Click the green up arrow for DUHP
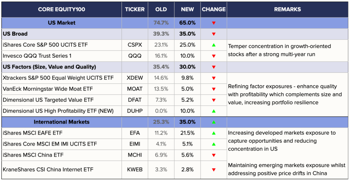The image size is (349, 181). (x=214, y=111)
